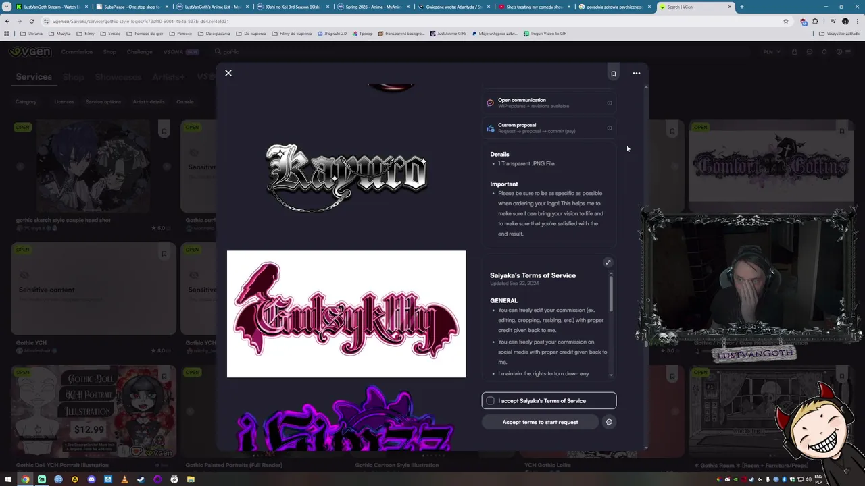Screen dimensions: 865x486
Task: Click Accept terms to start request
Action: click(x=540, y=423)
